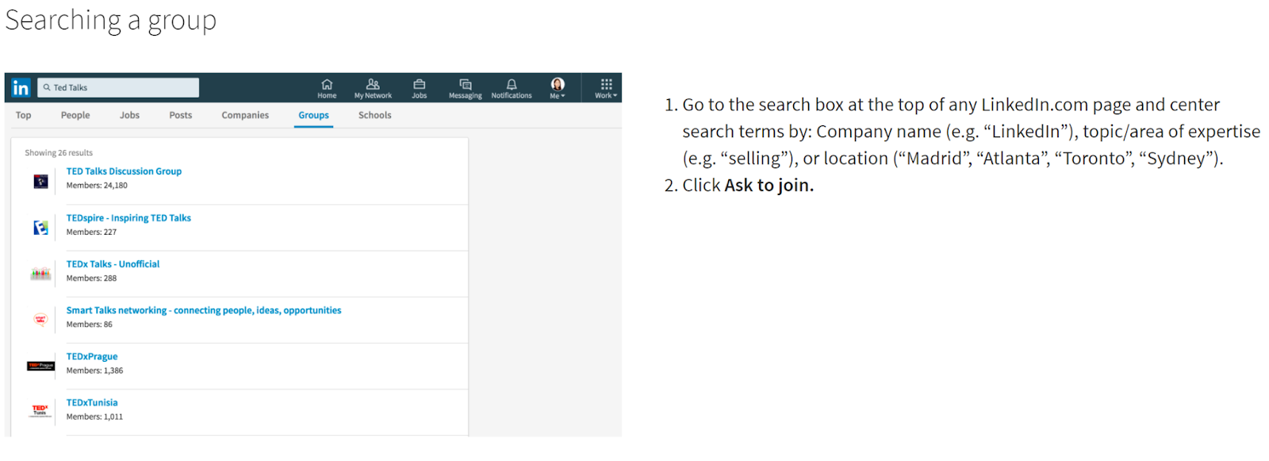Viewport: 1269px width, 461px height.
Task: Switch to the People tab
Action: click(75, 115)
